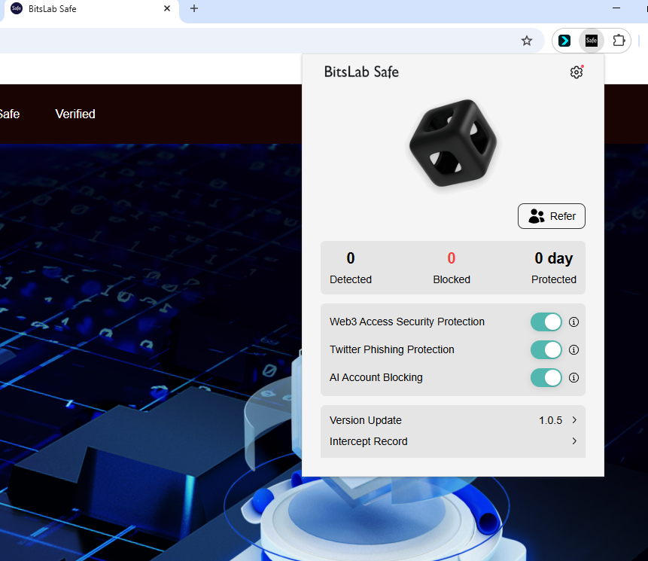Bookmark this page with the star icon

[527, 41]
